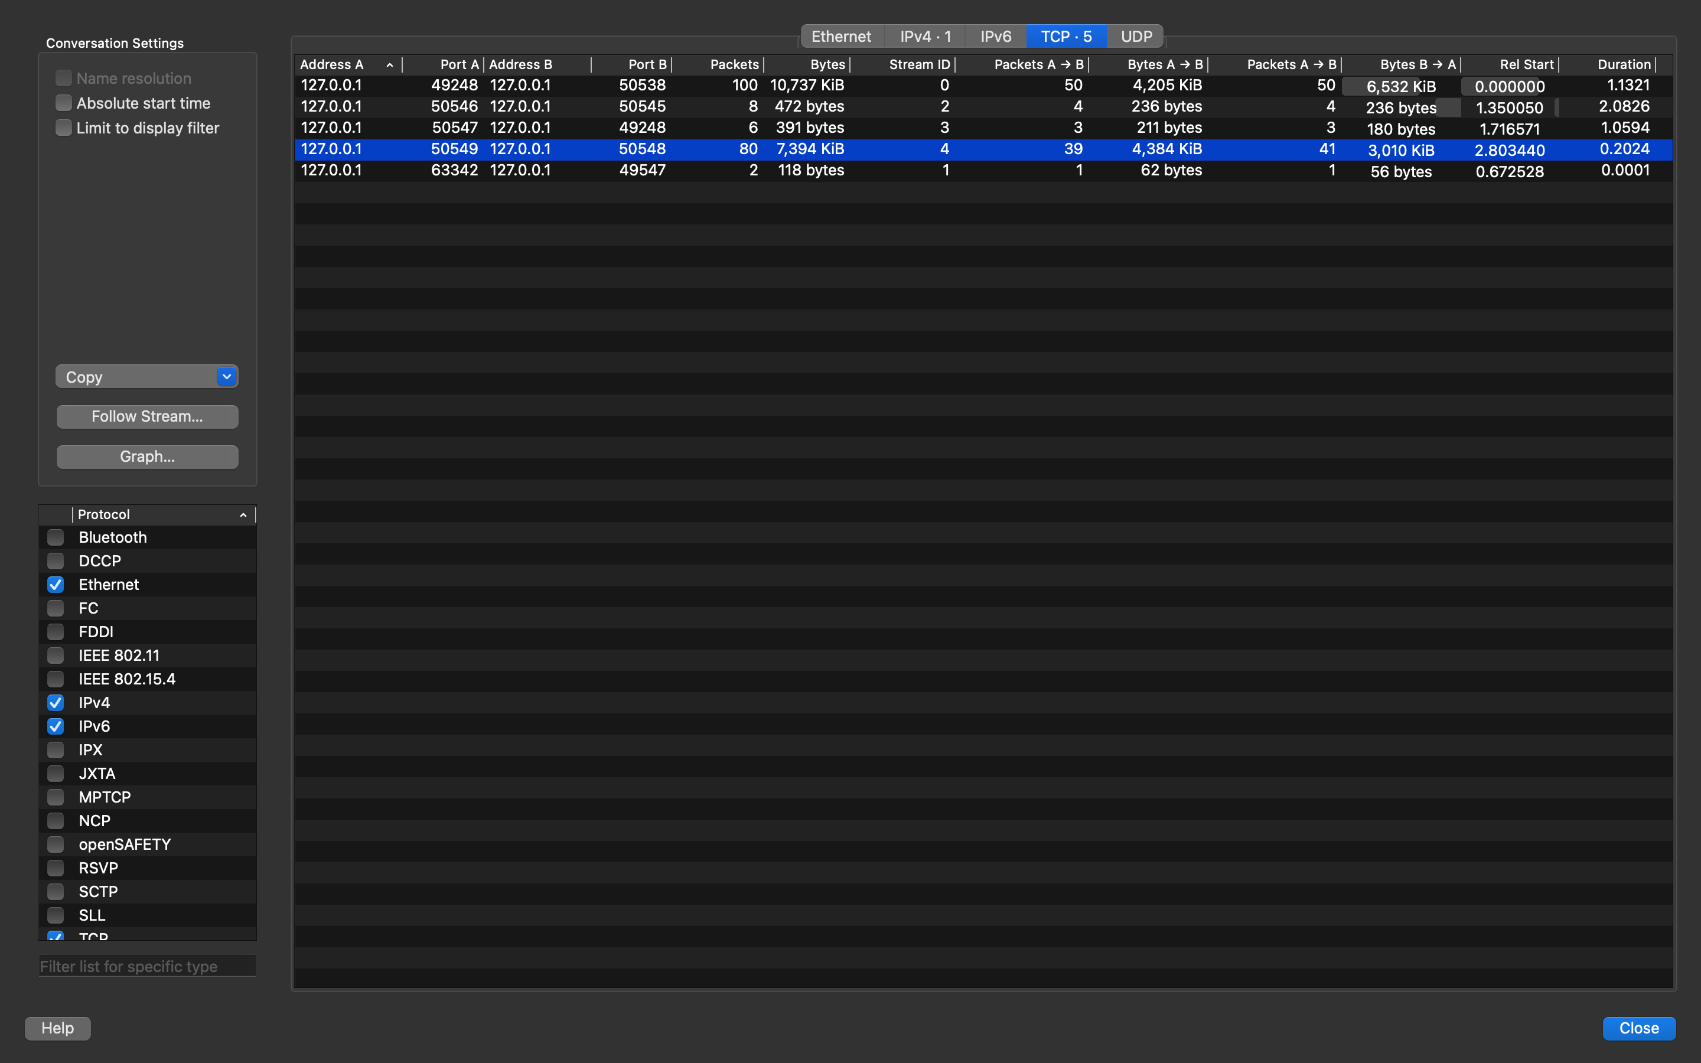Select conversation row with Port A 49248
The image size is (1701, 1063).
(x=983, y=85)
